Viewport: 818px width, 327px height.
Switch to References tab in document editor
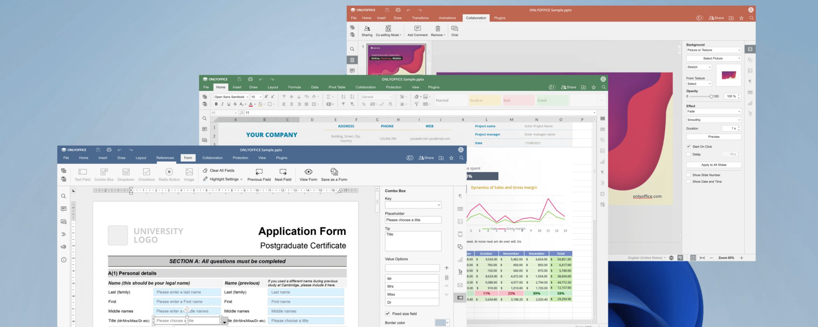pyautogui.click(x=165, y=158)
